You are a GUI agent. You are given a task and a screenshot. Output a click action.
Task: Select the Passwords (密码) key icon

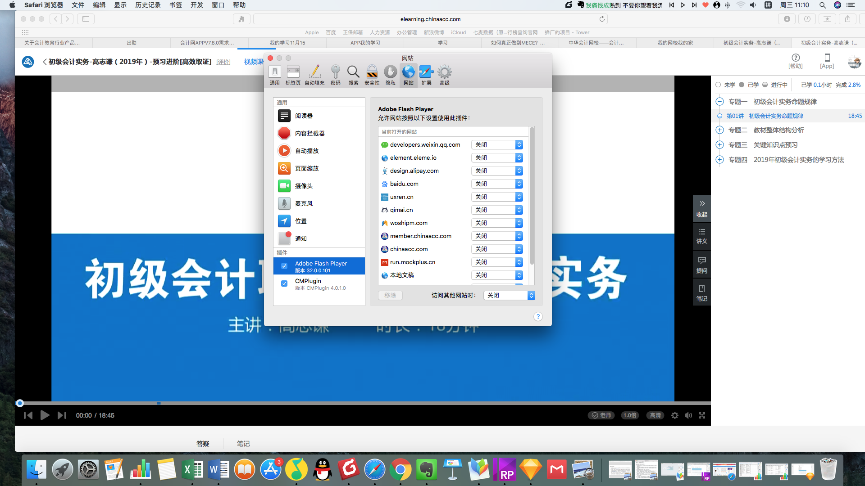pyautogui.click(x=335, y=75)
